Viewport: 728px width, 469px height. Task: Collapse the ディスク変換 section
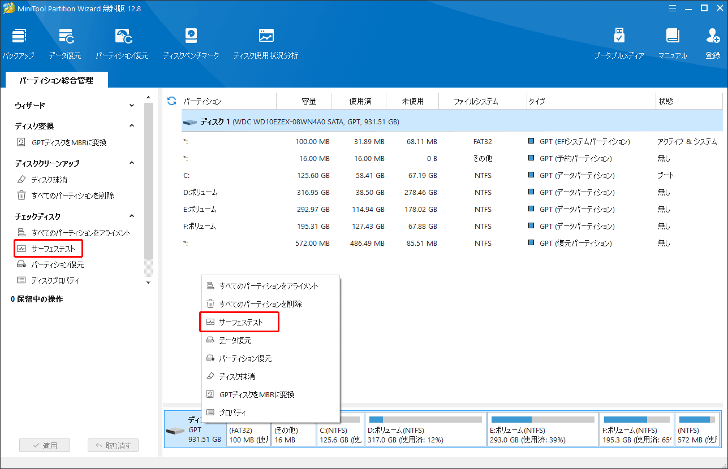click(132, 126)
